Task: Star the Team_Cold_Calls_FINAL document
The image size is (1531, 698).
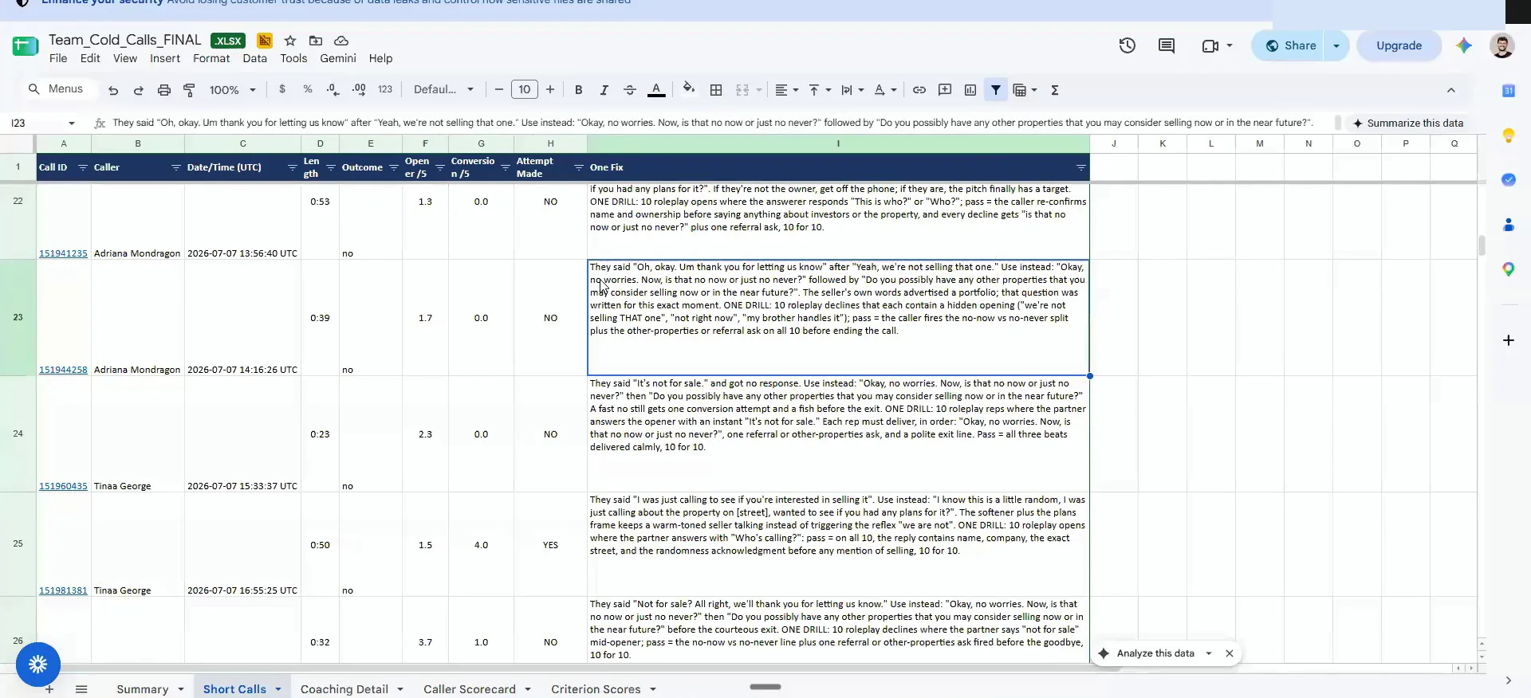Action: (290, 41)
